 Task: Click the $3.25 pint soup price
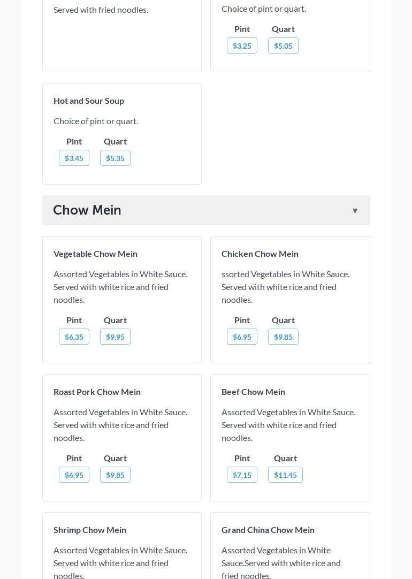(242, 45)
